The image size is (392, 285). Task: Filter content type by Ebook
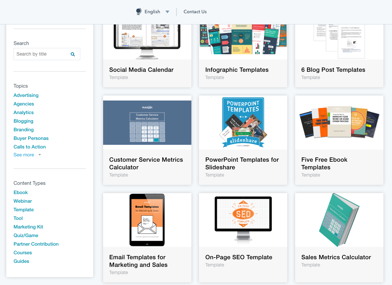coord(20,192)
